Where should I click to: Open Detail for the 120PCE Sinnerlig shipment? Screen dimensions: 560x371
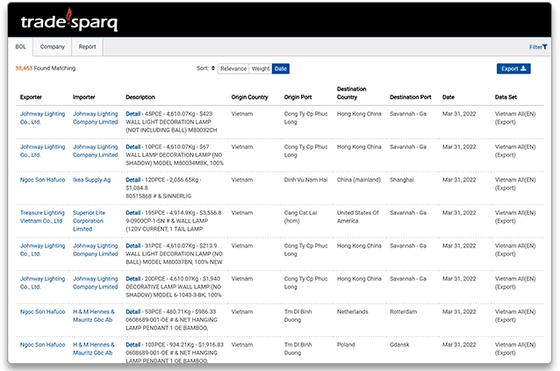click(133, 180)
